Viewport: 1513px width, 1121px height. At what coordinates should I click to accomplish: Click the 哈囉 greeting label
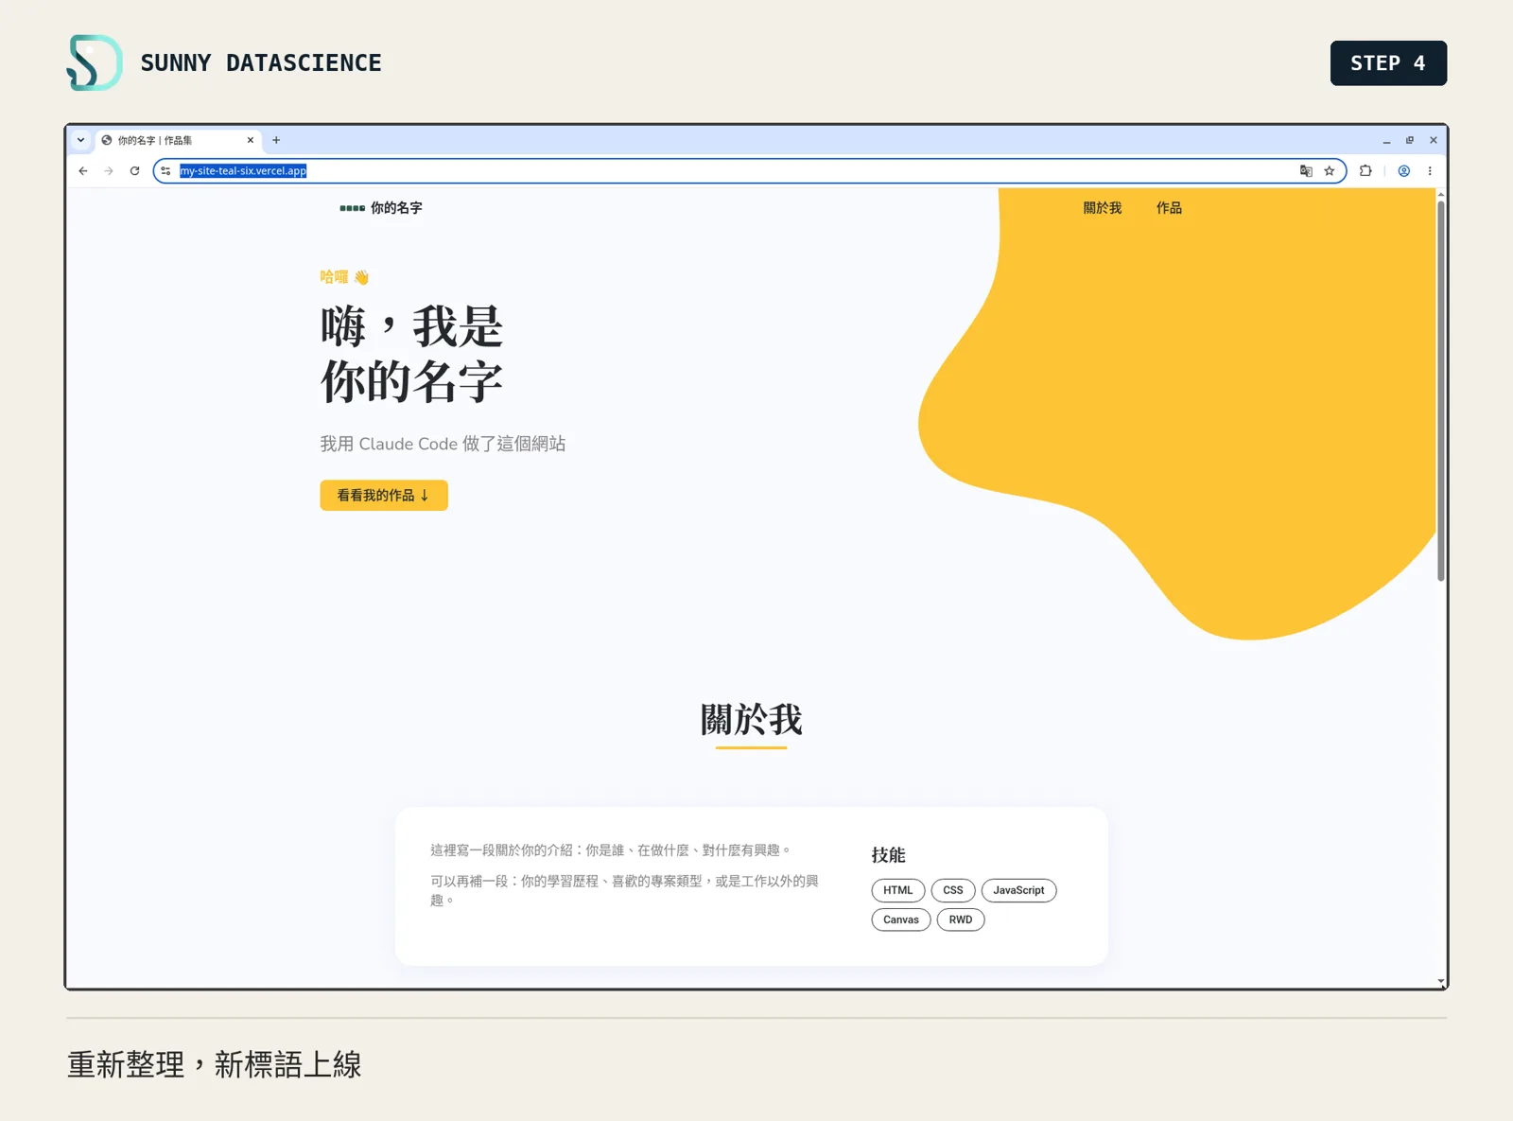coord(344,277)
